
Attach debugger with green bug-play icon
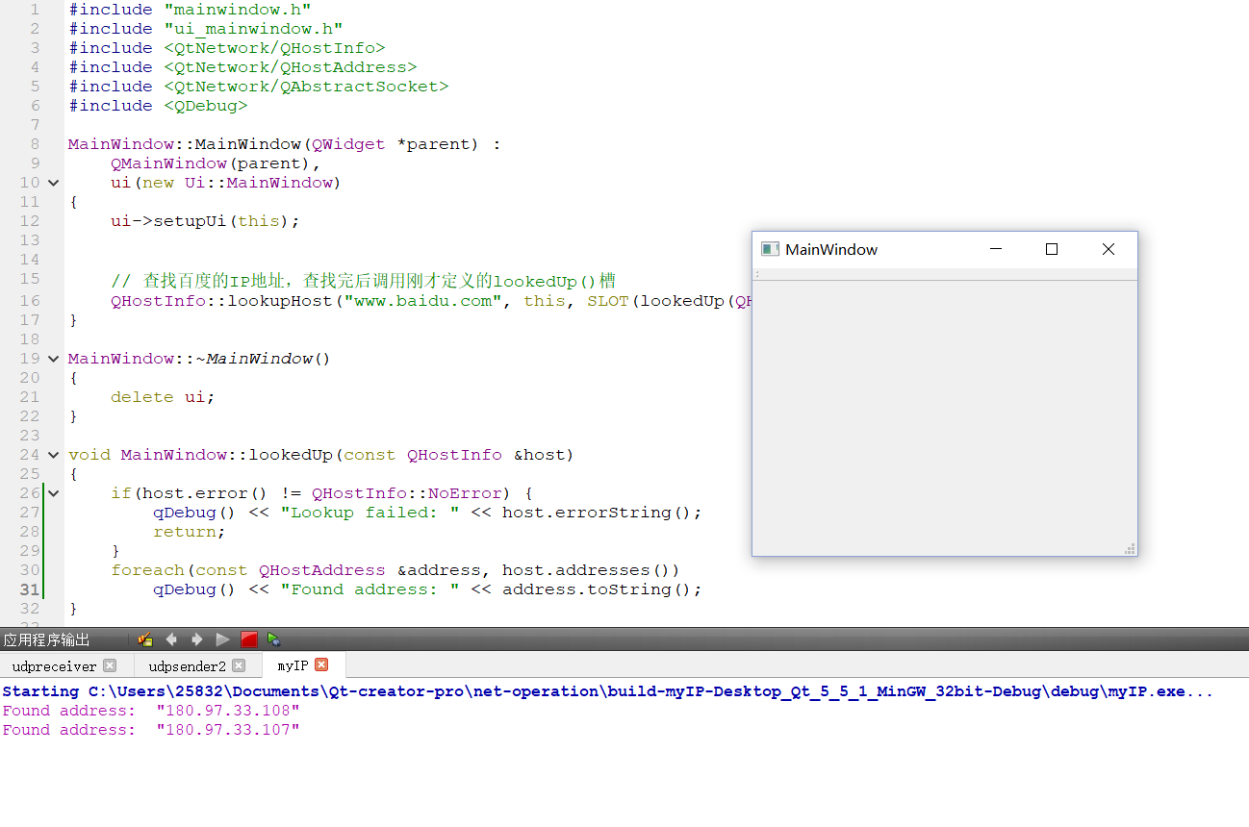(274, 639)
